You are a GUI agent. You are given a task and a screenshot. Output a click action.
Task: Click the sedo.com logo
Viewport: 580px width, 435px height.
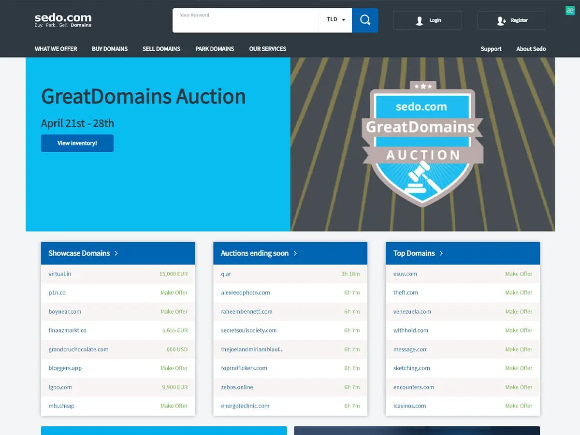coord(63,20)
